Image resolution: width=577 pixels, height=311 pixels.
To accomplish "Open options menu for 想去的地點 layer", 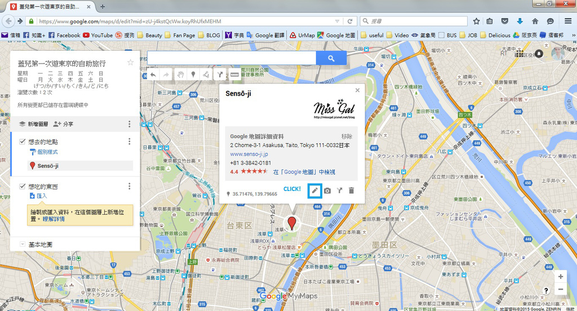I will pos(129,141).
